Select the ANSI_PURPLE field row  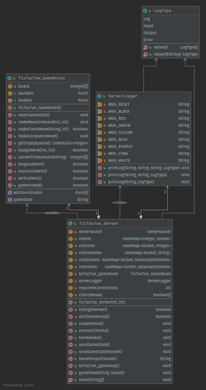tap(143, 147)
